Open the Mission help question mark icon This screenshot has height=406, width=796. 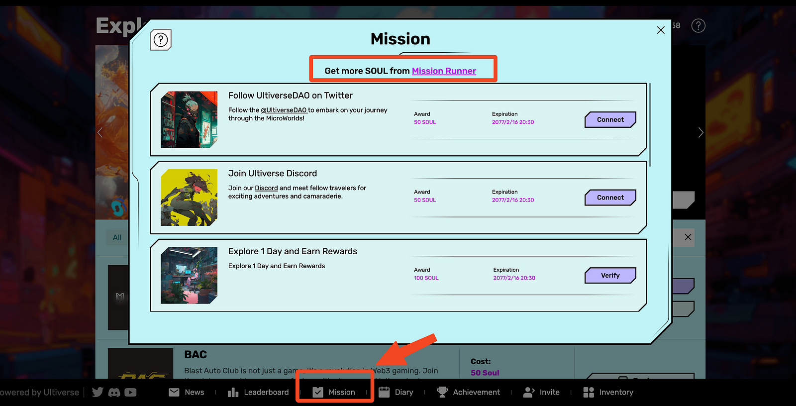(161, 40)
